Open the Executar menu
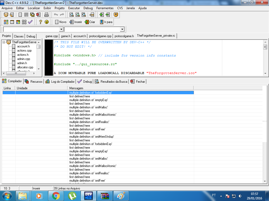 pos(74,8)
